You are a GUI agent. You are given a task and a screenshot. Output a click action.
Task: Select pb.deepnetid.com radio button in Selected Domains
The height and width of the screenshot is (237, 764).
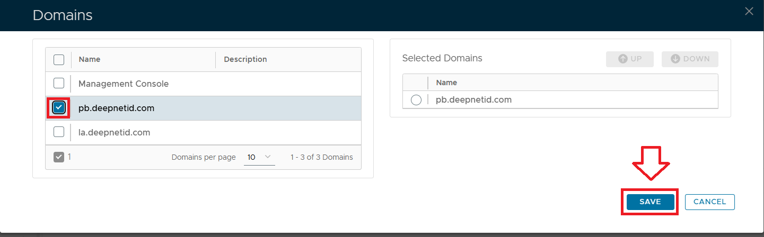[x=416, y=100]
